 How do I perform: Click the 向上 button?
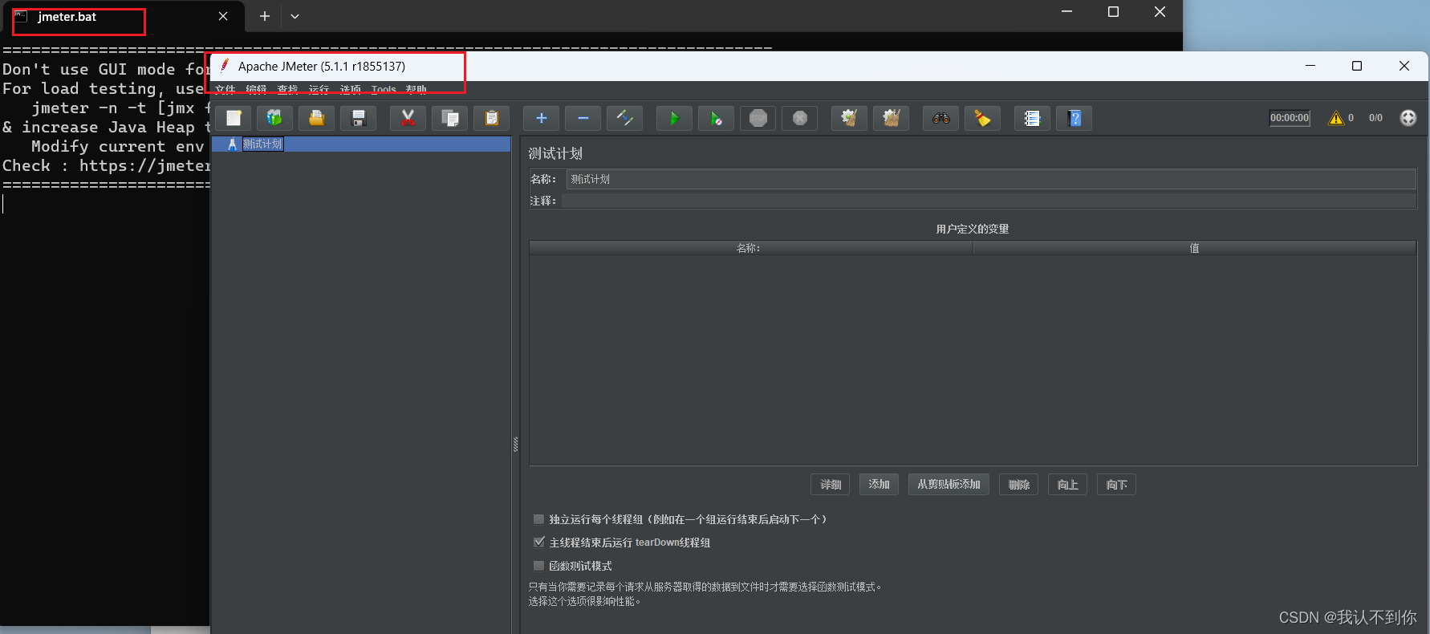[1068, 485]
